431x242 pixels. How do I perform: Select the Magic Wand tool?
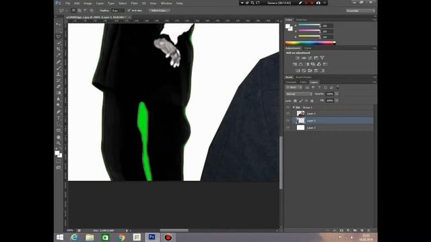coord(59,42)
